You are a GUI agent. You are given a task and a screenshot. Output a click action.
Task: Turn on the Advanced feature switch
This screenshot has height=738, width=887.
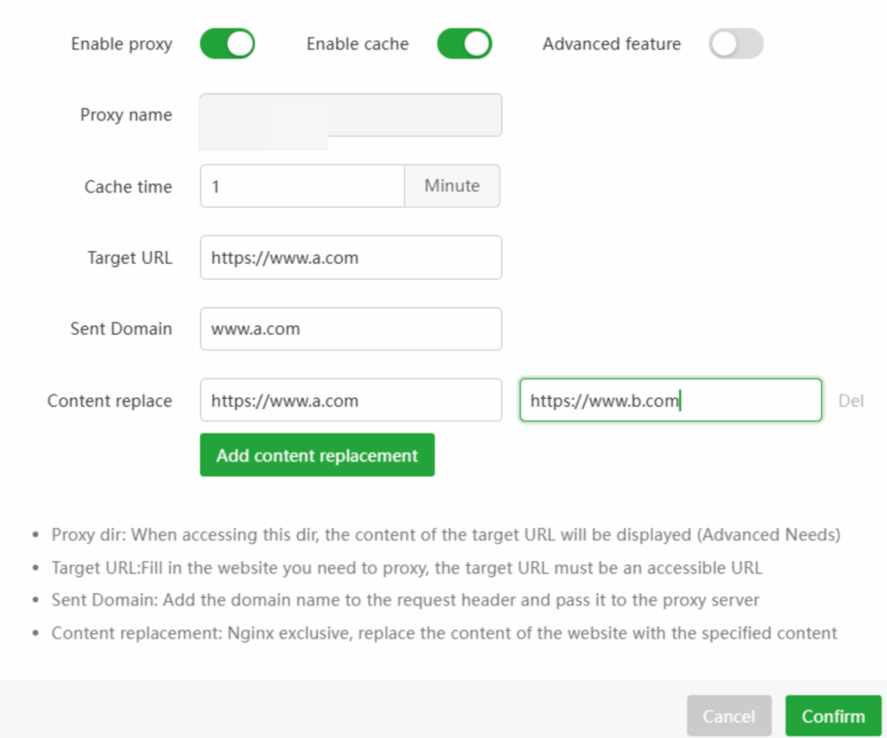[735, 44]
